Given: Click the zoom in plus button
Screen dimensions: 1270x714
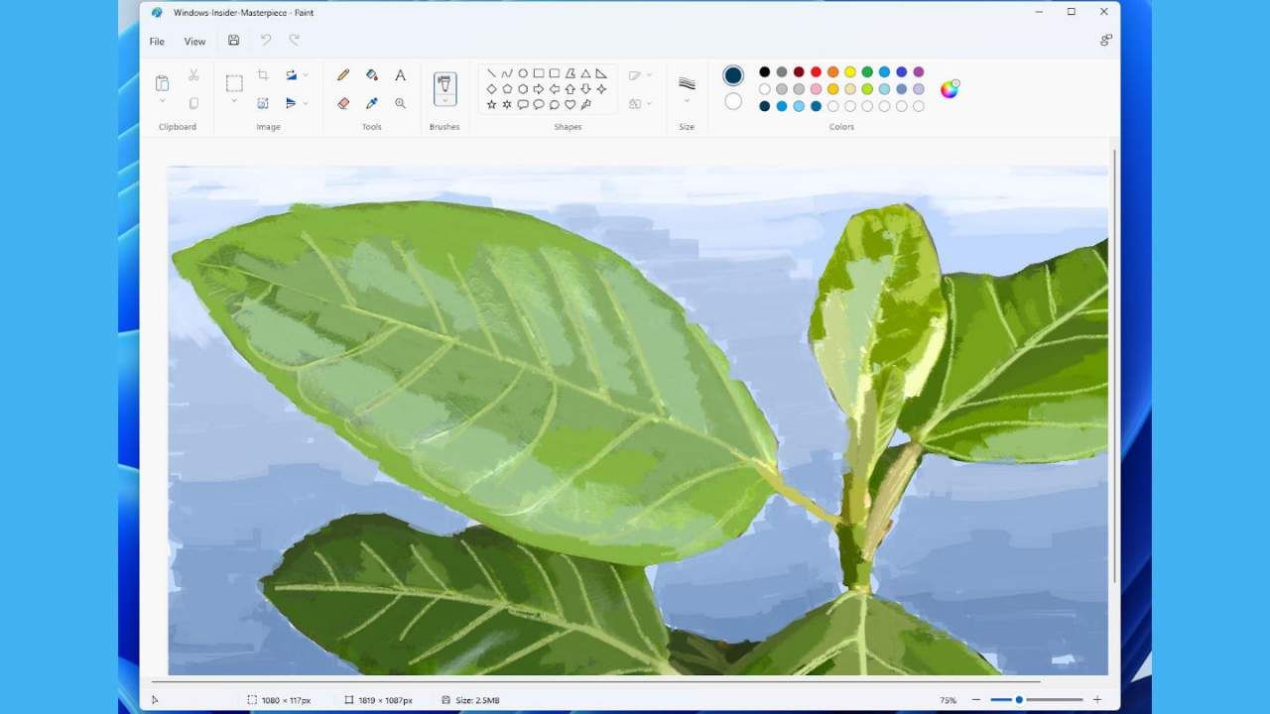Looking at the screenshot, I should (x=1096, y=700).
